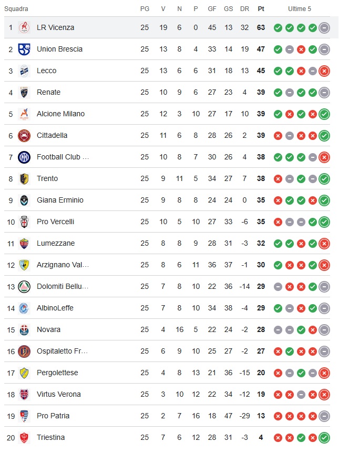The image size is (339, 452).
Task: Click the LR Vicenza team crest
Action: [24, 27]
